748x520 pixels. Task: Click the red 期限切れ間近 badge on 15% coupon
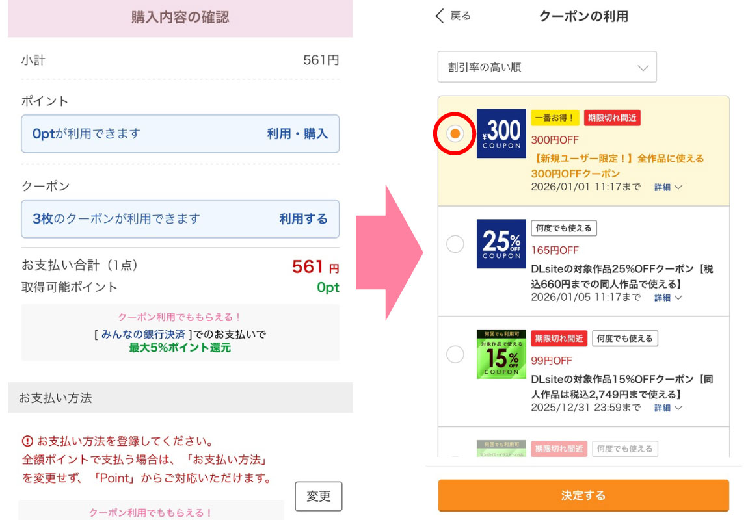(559, 339)
